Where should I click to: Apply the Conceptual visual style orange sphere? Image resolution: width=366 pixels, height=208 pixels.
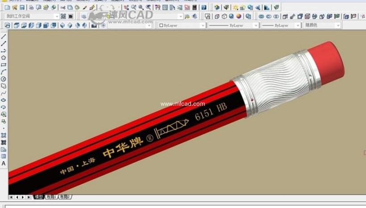pyautogui.click(x=239, y=17)
